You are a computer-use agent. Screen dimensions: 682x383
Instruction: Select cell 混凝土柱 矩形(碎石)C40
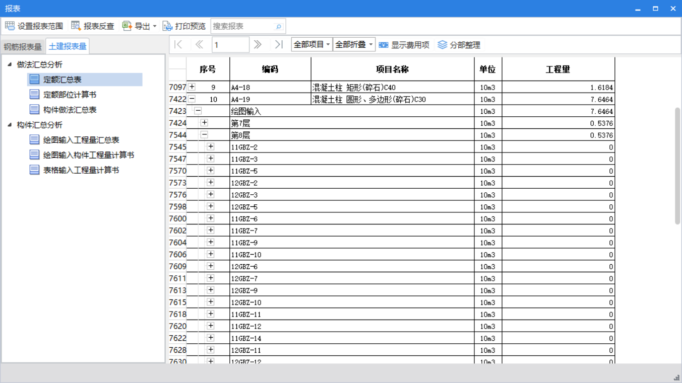[x=393, y=87]
